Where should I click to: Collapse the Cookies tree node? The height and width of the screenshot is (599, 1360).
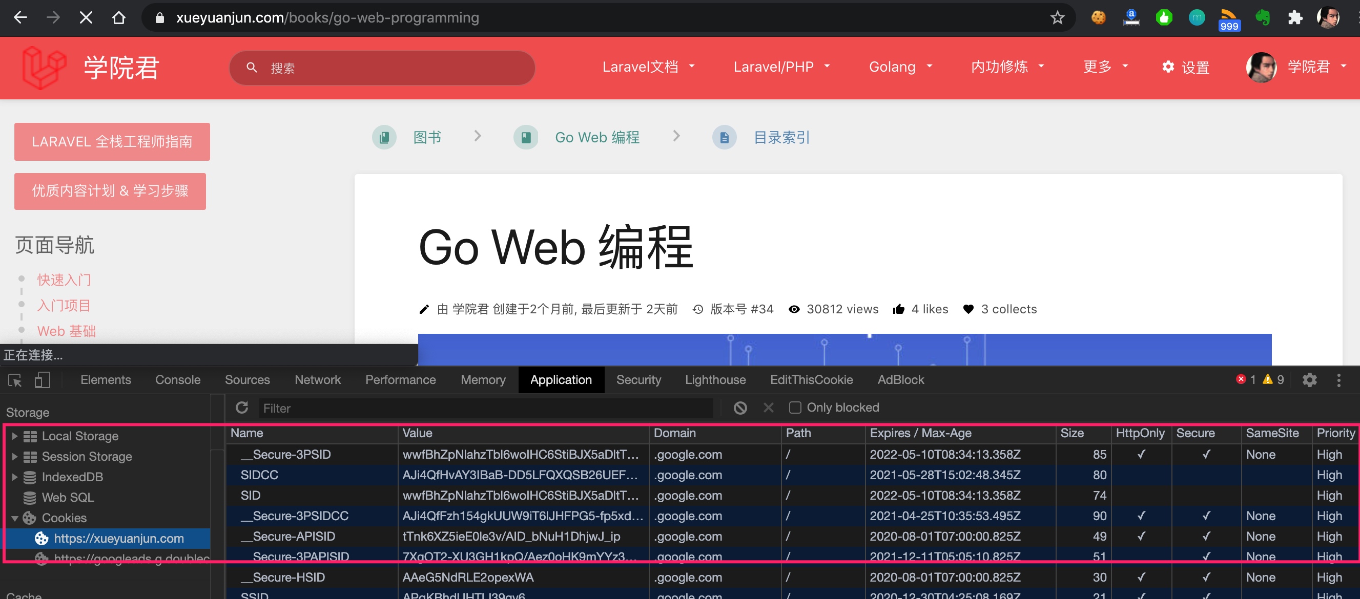[15, 518]
